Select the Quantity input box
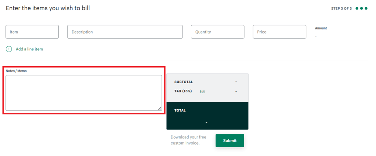Viewport: 376px width, 156px height. point(217,32)
